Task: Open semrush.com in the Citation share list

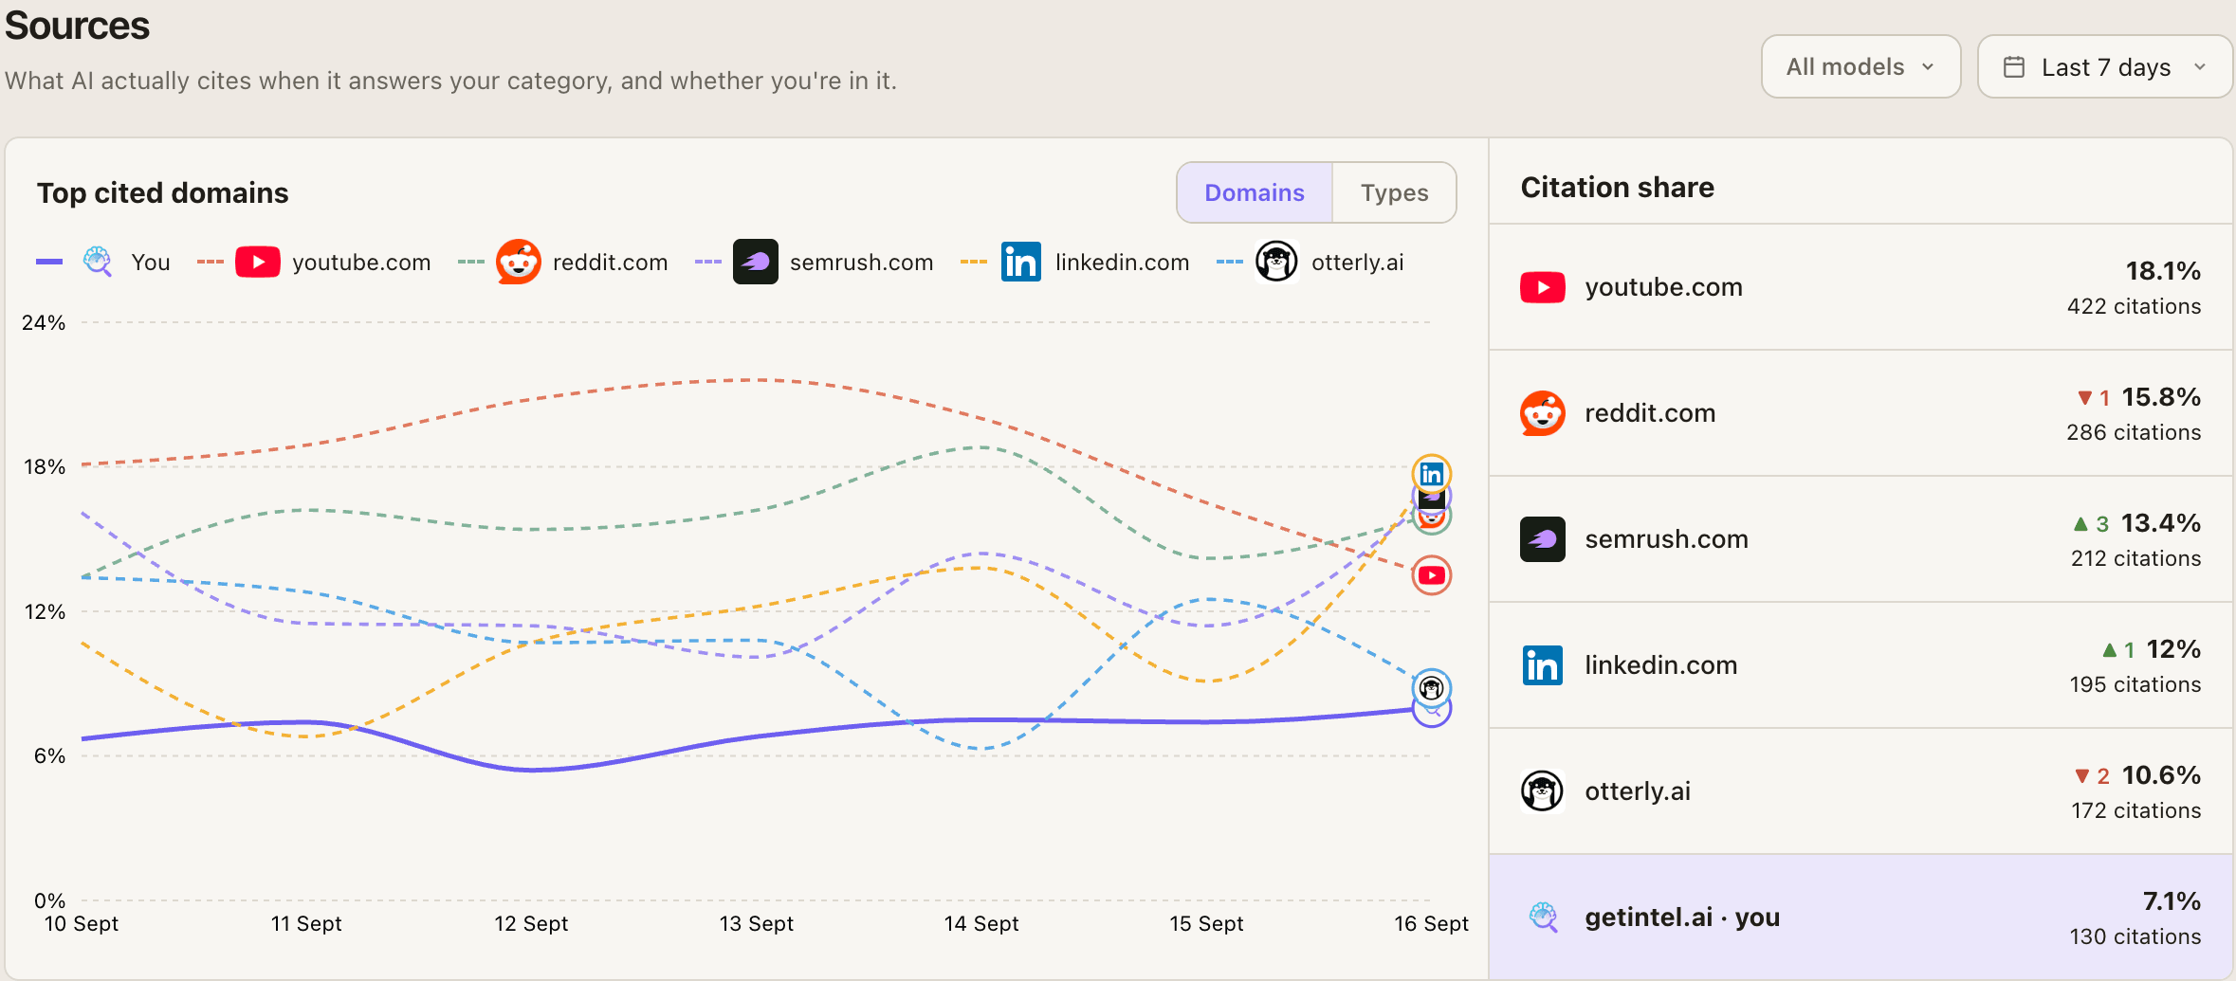Action: (1860, 539)
